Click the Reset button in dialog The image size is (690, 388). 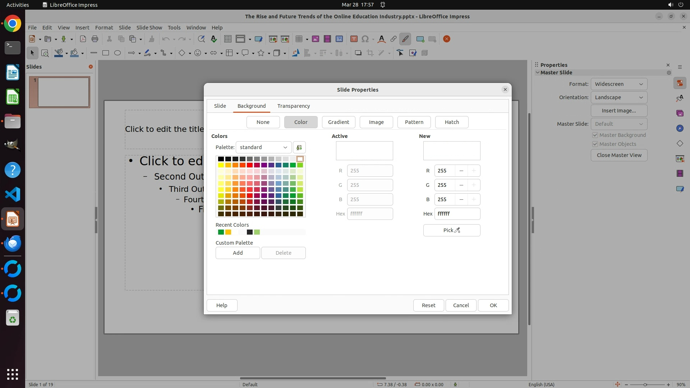pos(428,305)
